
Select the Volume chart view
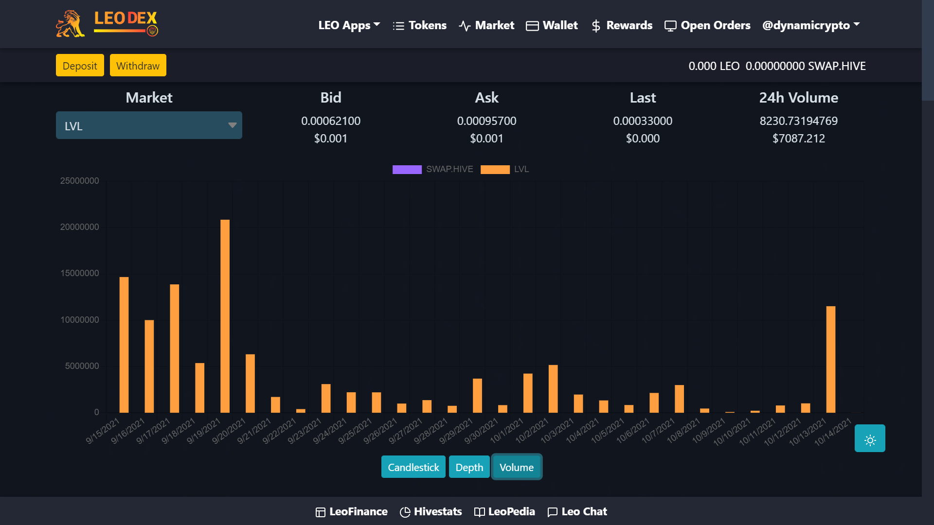click(x=516, y=467)
